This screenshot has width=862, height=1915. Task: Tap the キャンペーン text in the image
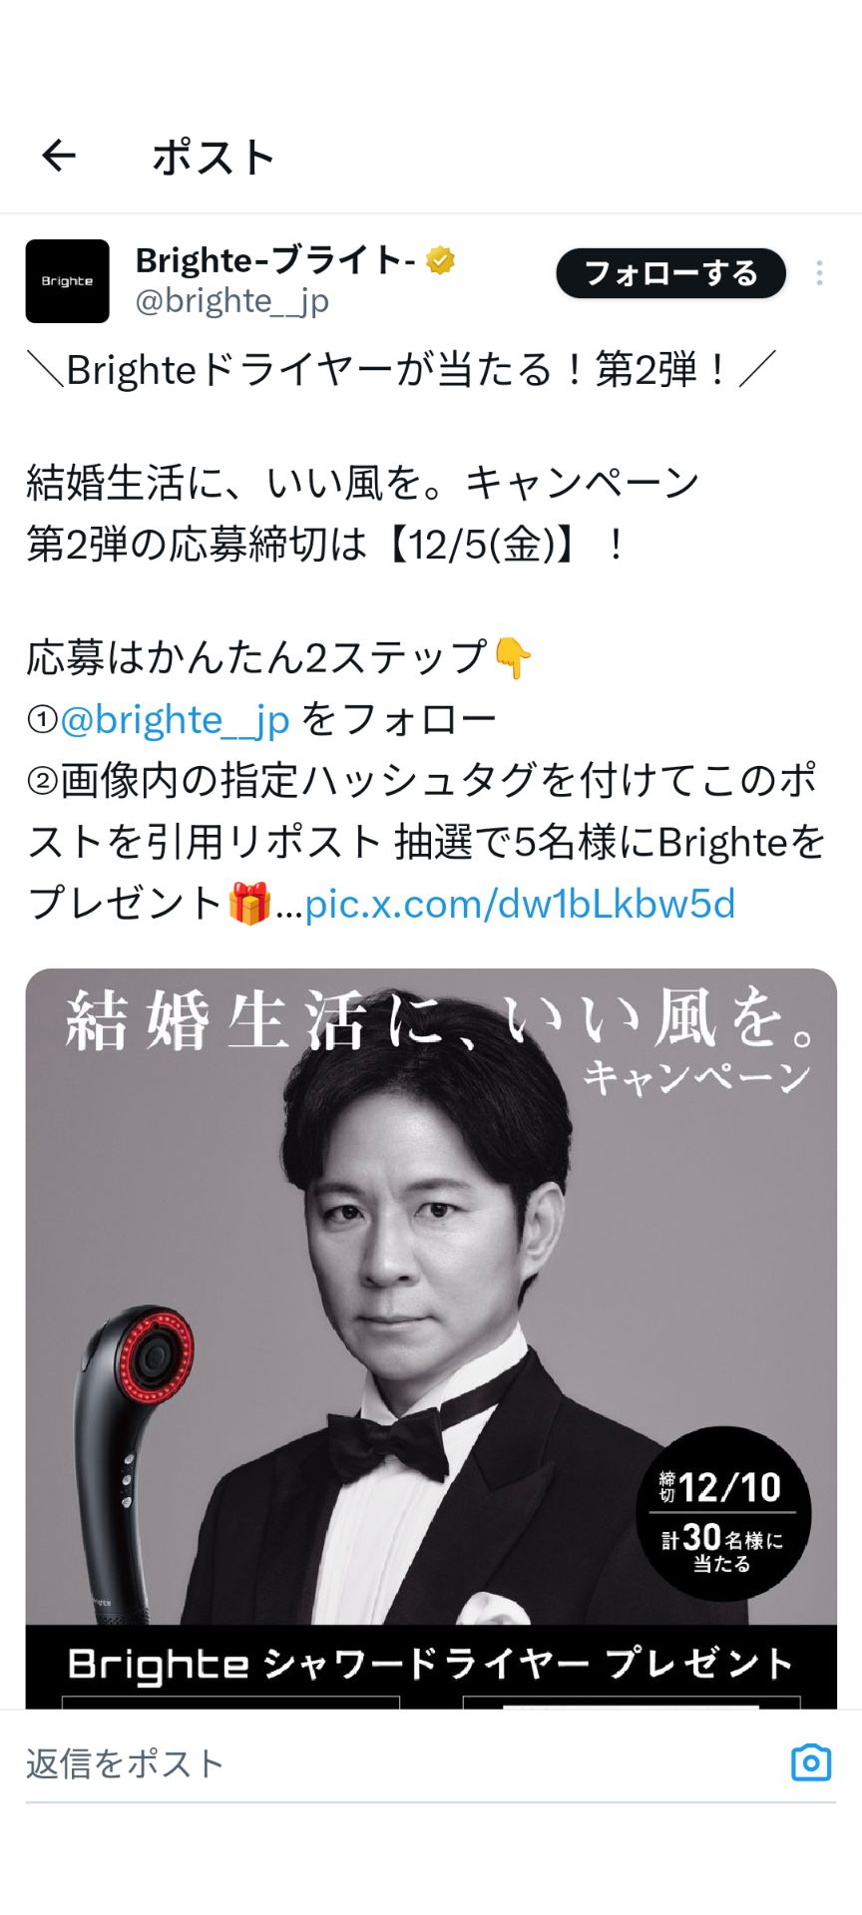coord(696,1078)
